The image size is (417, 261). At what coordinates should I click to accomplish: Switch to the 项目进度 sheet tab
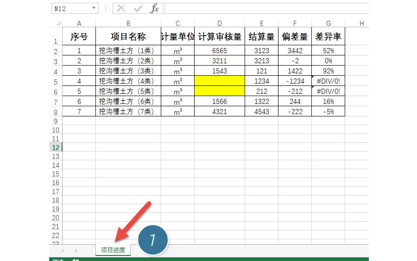click(x=113, y=250)
